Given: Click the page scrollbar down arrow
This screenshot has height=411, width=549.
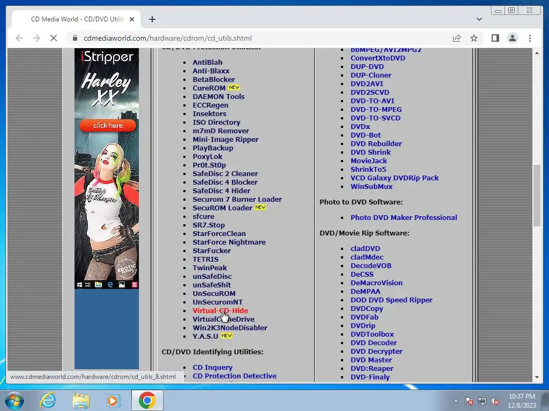Looking at the screenshot, I should click(537, 377).
